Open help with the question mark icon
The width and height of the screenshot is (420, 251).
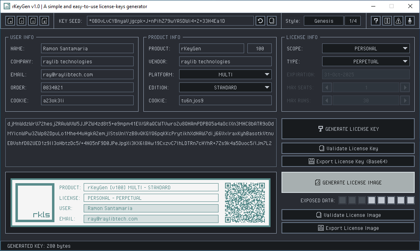(376, 21)
